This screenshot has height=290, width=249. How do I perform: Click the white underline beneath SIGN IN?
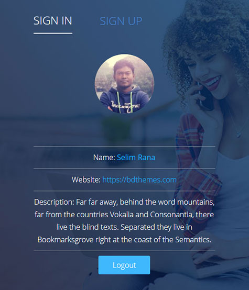(x=53, y=34)
